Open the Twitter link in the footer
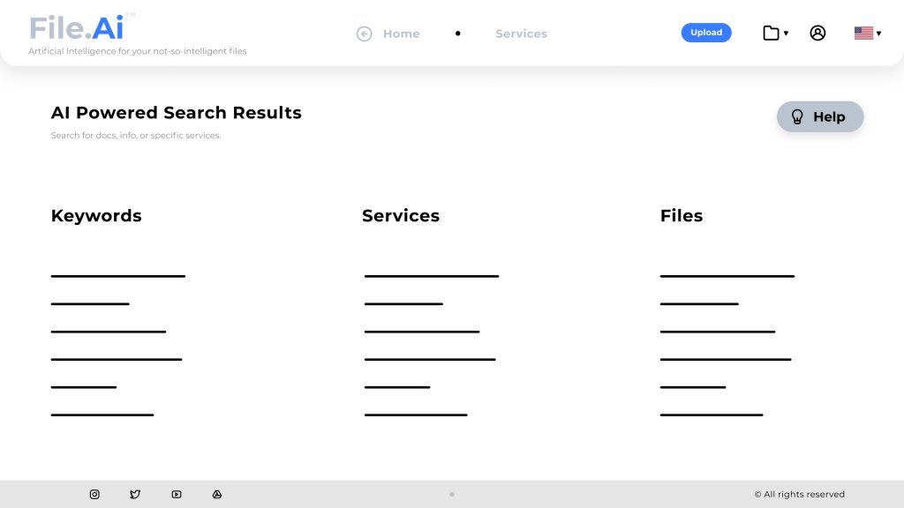 click(135, 495)
